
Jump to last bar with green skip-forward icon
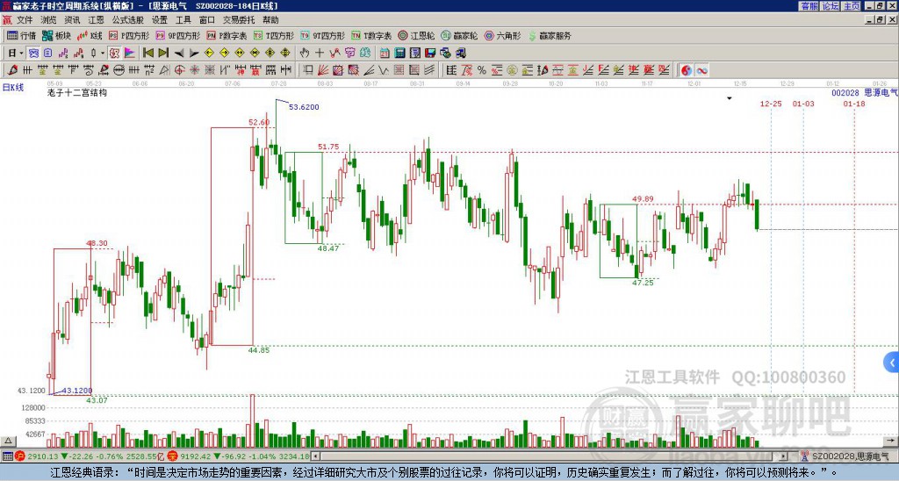[163, 54]
